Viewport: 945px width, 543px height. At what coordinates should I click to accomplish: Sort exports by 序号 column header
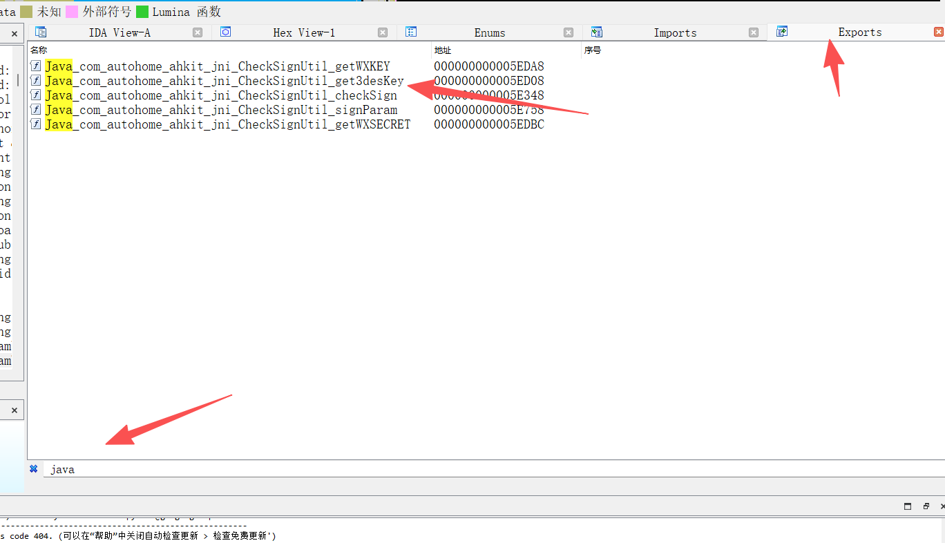763,50
